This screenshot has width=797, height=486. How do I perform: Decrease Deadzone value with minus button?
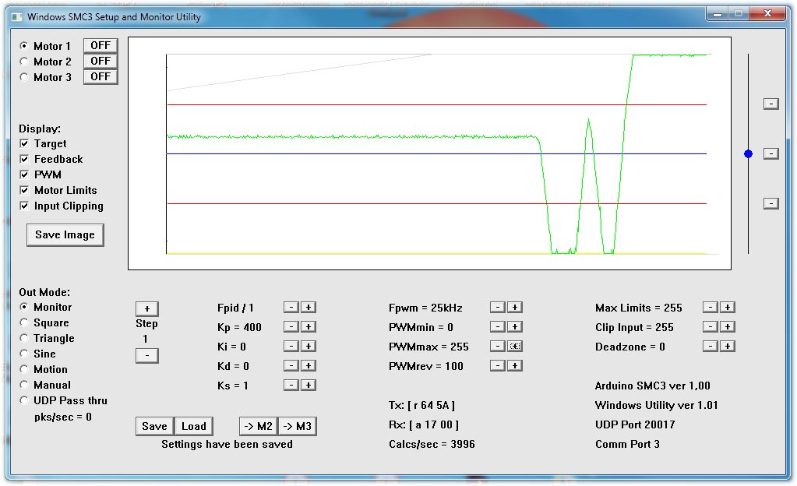tap(710, 347)
